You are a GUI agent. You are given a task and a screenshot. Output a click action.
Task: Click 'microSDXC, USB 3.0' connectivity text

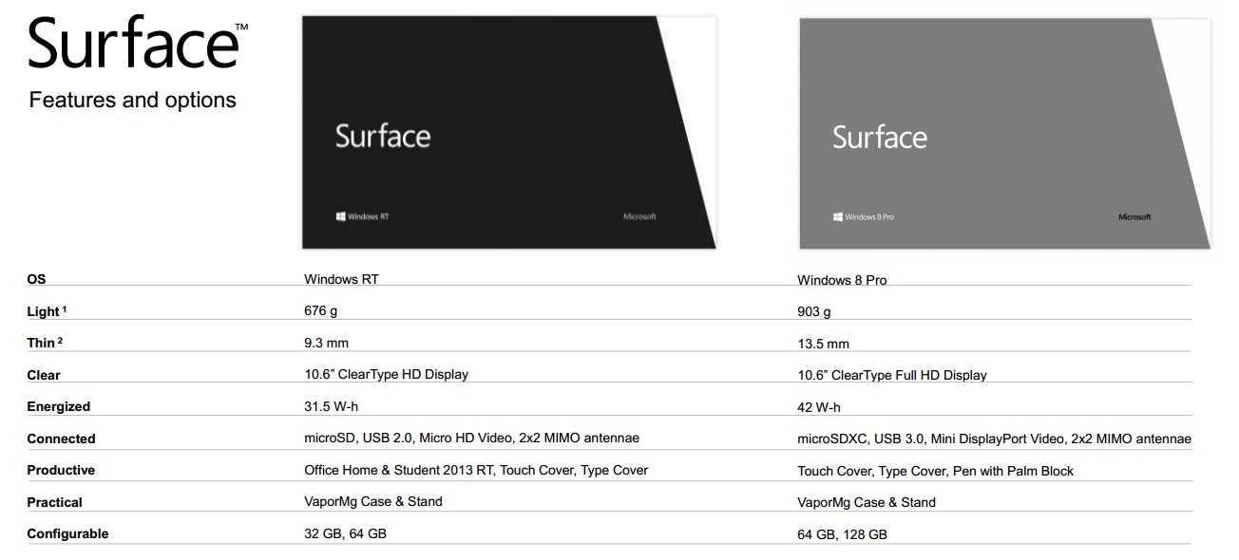tap(859, 439)
